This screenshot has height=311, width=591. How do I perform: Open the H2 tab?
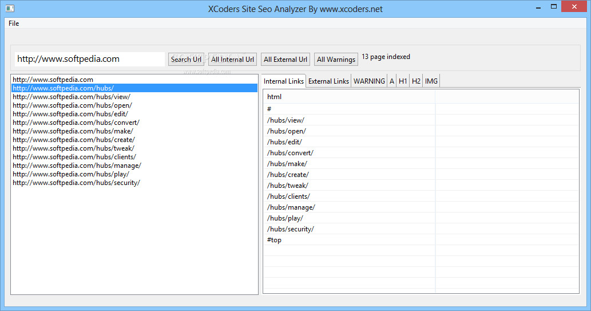(416, 81)
